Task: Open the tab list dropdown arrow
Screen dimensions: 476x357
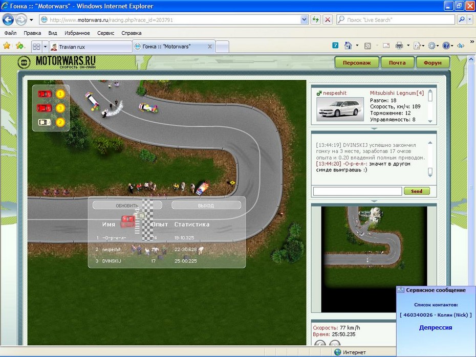Action: coord(45,47)
